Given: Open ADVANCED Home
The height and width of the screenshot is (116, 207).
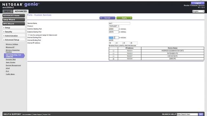Looking at the screenshot, I should 14,15.
